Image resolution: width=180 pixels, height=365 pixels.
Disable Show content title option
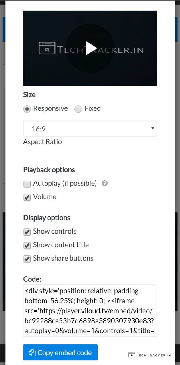coord(27,245)
